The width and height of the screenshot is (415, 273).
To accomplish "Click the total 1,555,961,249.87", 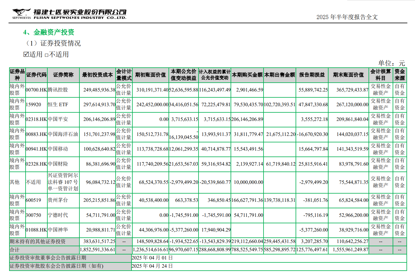I will 351,249.
